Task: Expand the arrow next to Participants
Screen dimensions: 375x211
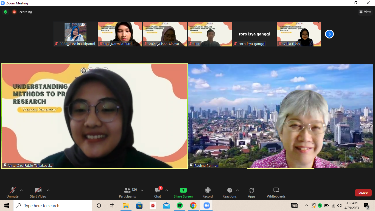Action: (142, 190)
